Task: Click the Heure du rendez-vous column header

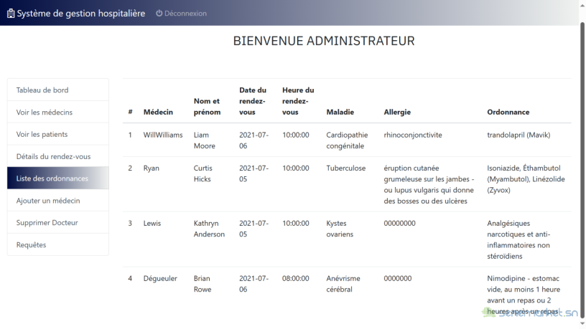Action: tap(298, 101)
